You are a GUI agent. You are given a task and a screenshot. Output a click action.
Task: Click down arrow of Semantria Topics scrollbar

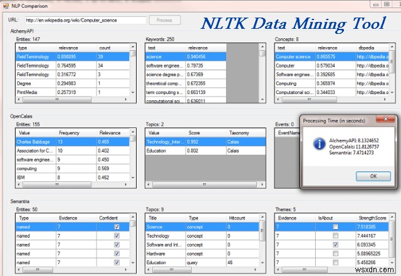(x=263, y=263)
